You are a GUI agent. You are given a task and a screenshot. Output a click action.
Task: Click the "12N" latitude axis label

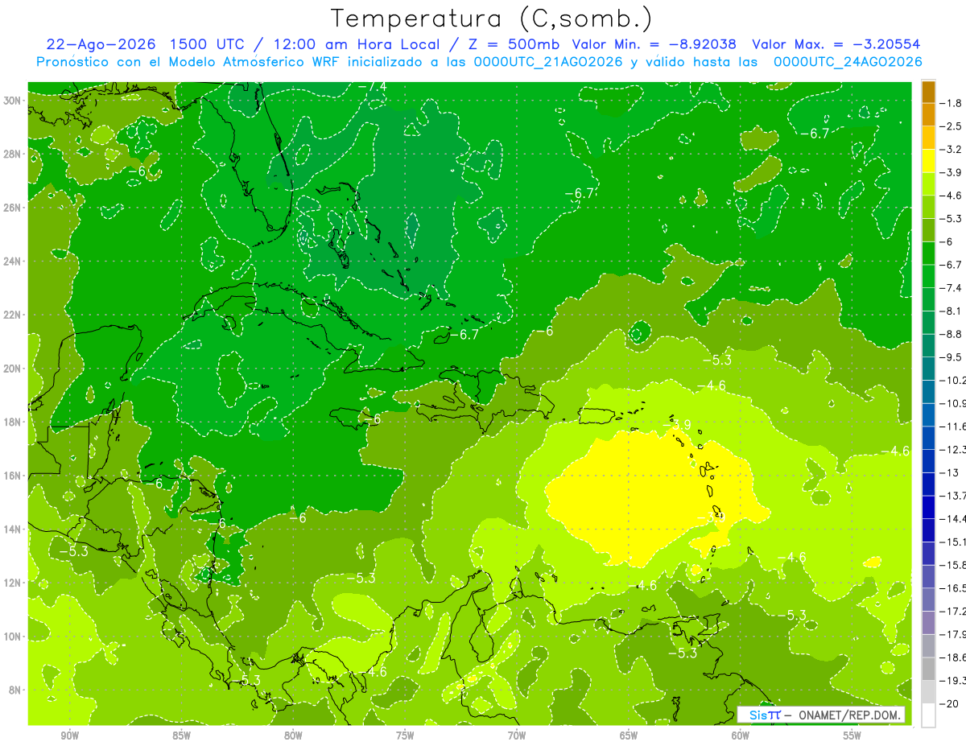tap(13, 582)
